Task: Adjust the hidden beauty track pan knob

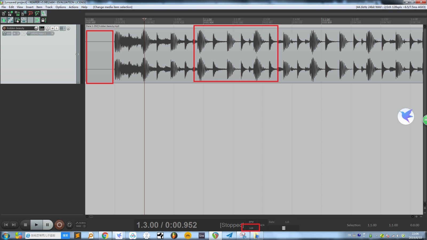Action: pyautogui.click(x=48, y=28)
